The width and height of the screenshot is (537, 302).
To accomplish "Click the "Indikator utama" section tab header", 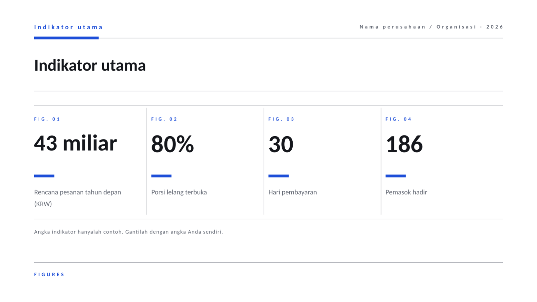I will point(68,27).
